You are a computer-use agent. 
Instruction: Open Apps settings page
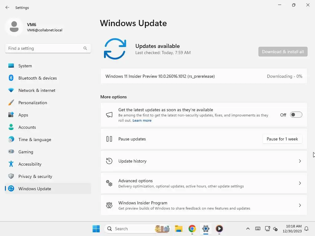coord(48,115)
